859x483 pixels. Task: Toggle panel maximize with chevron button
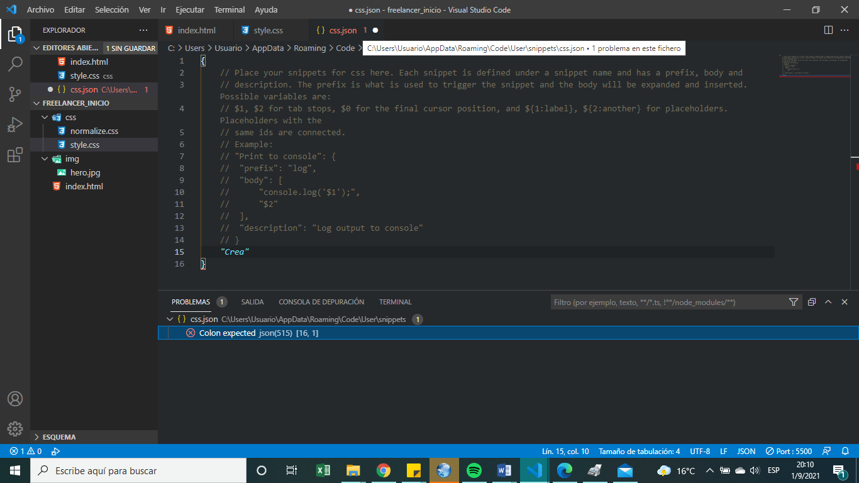pos(828,302)
